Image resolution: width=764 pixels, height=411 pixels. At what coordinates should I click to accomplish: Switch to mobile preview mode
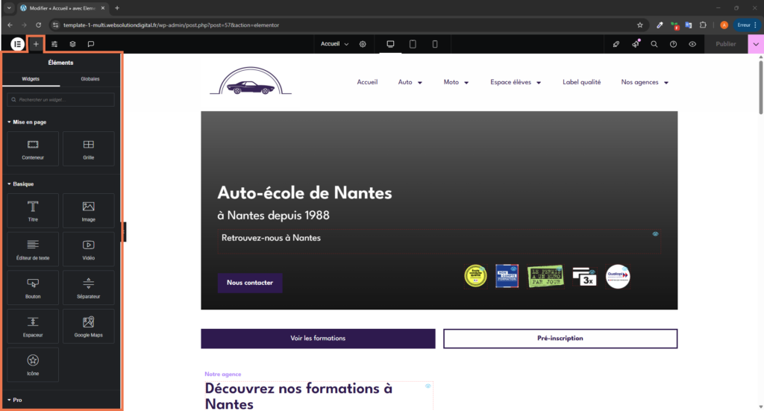tap(435, 44)
